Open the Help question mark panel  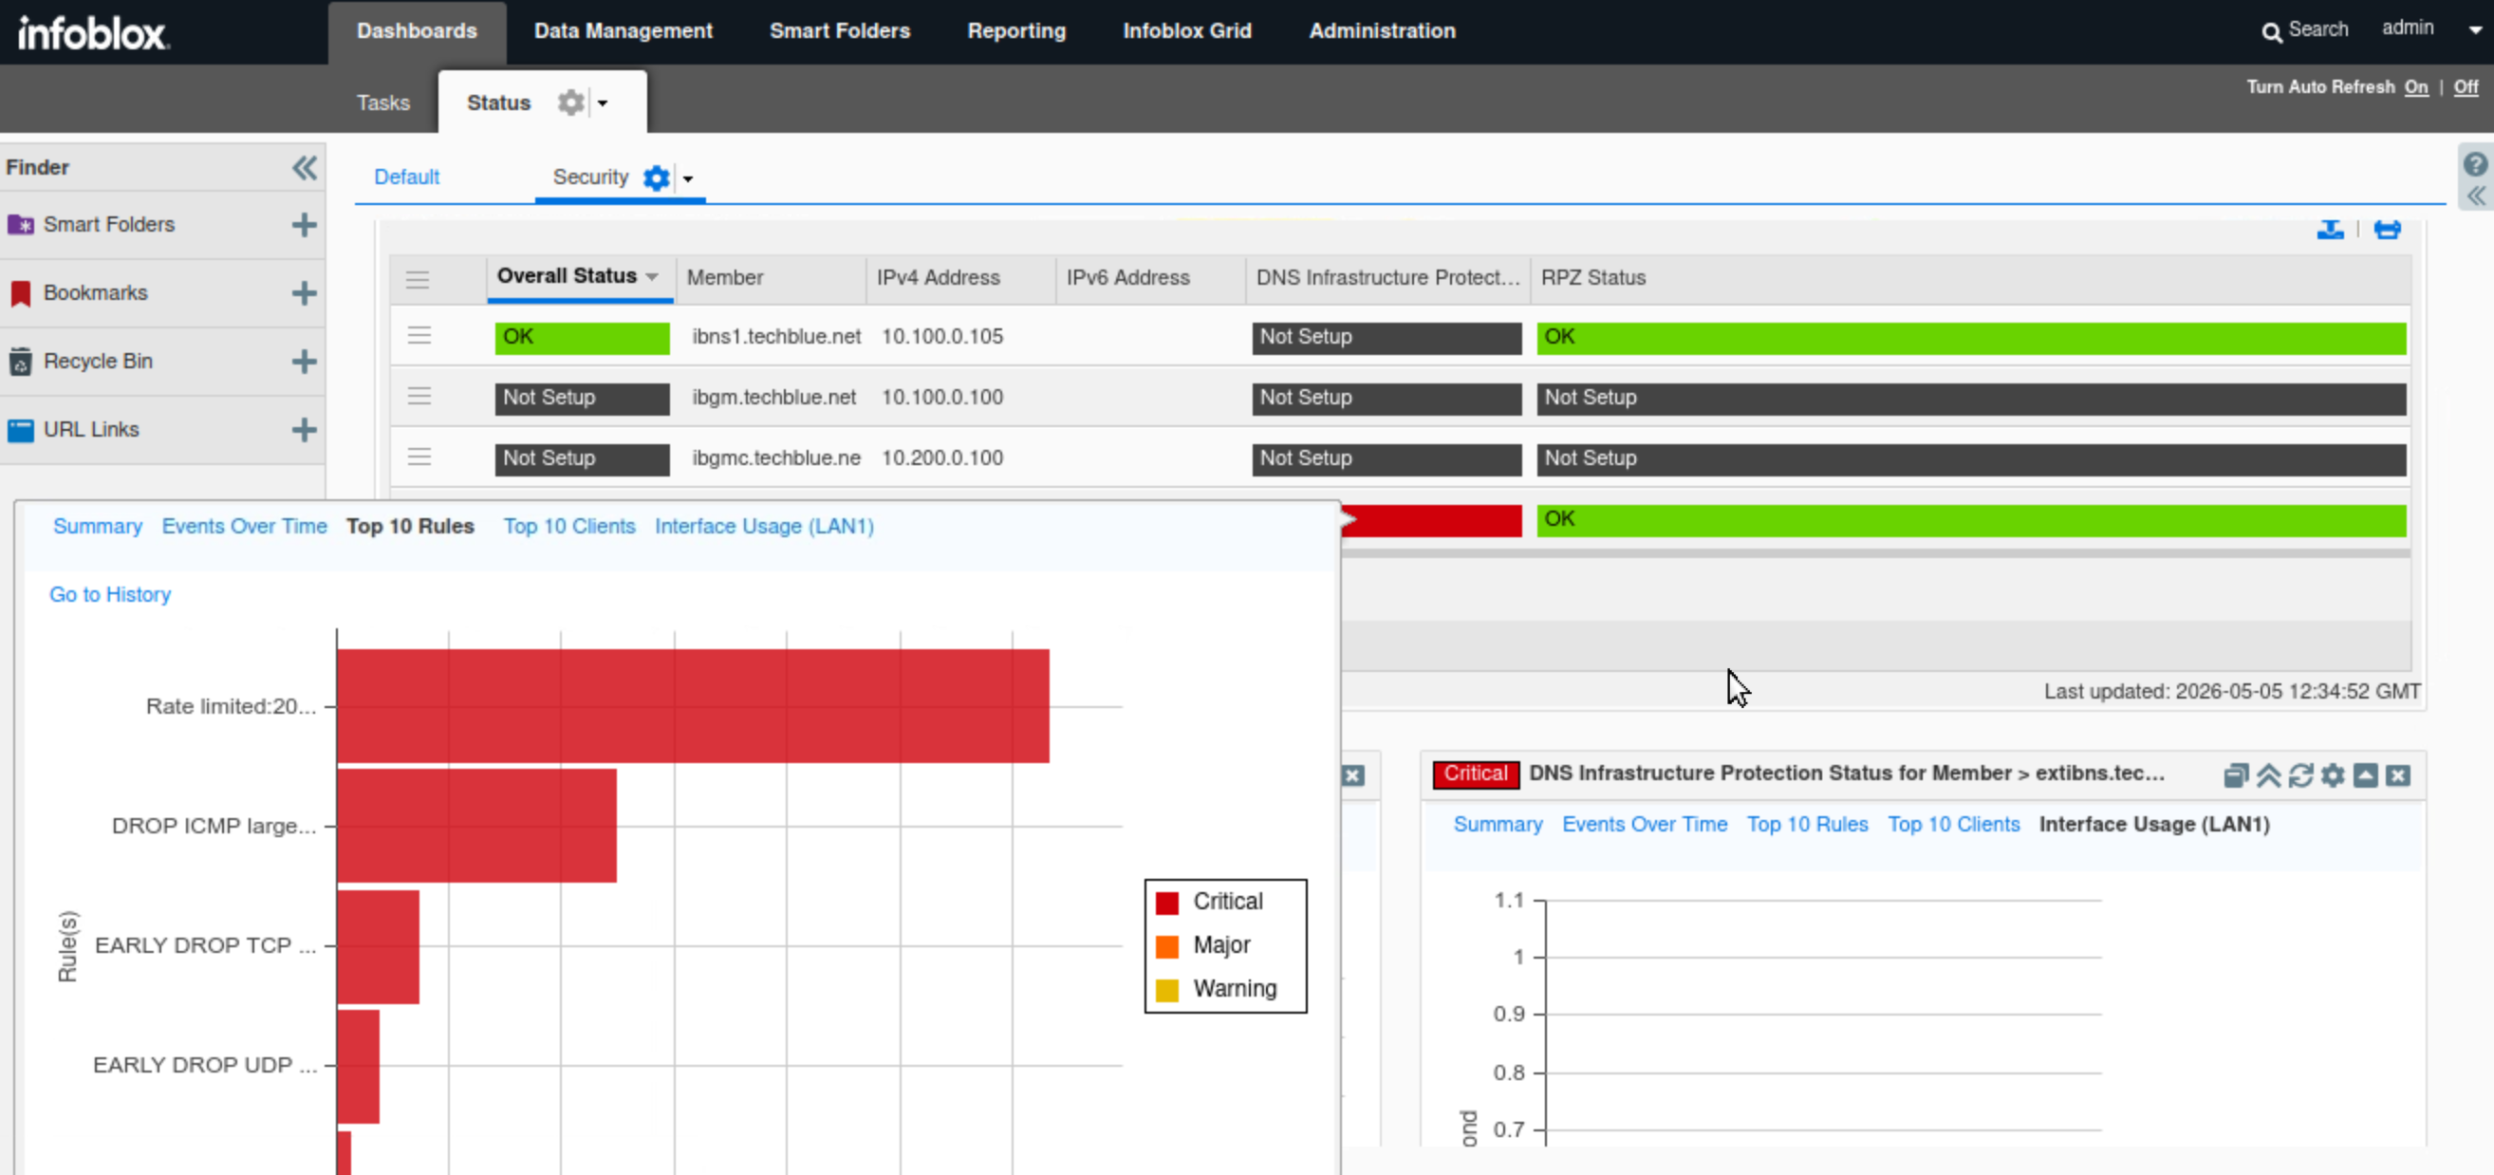tap(2475, 163)
